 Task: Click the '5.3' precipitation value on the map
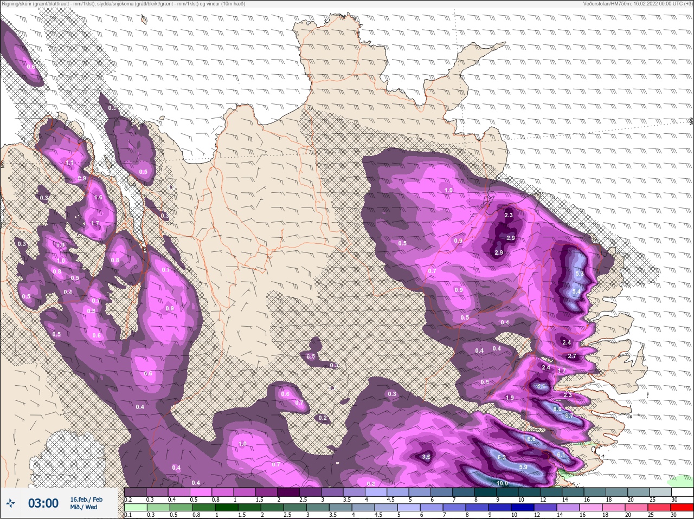tap(579, 274)
